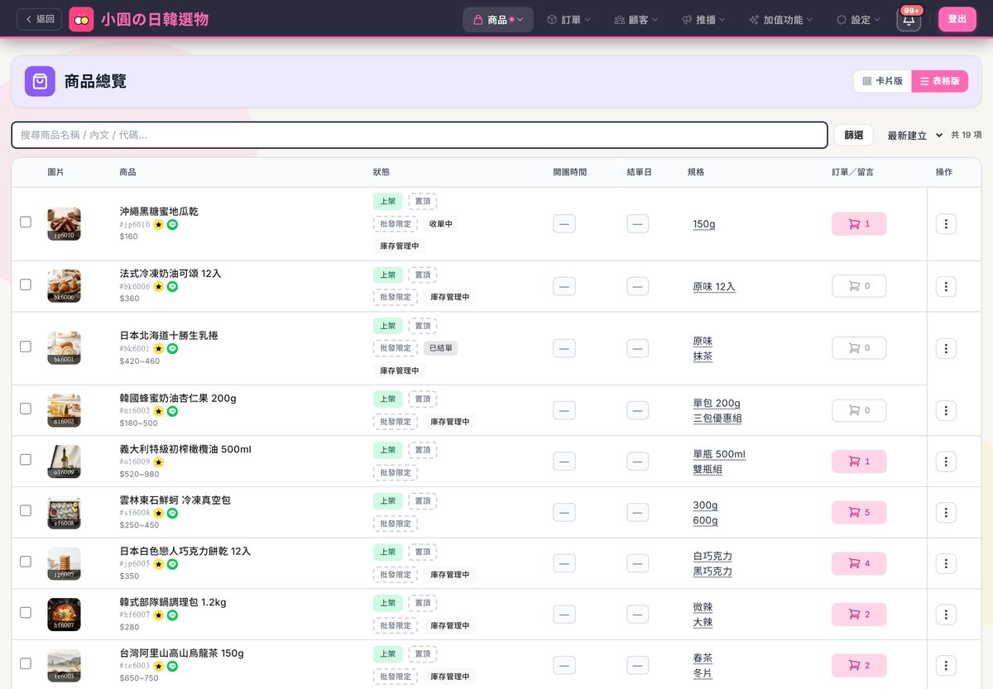Click the green LINE icon next to #hf6007

point(172,615)
